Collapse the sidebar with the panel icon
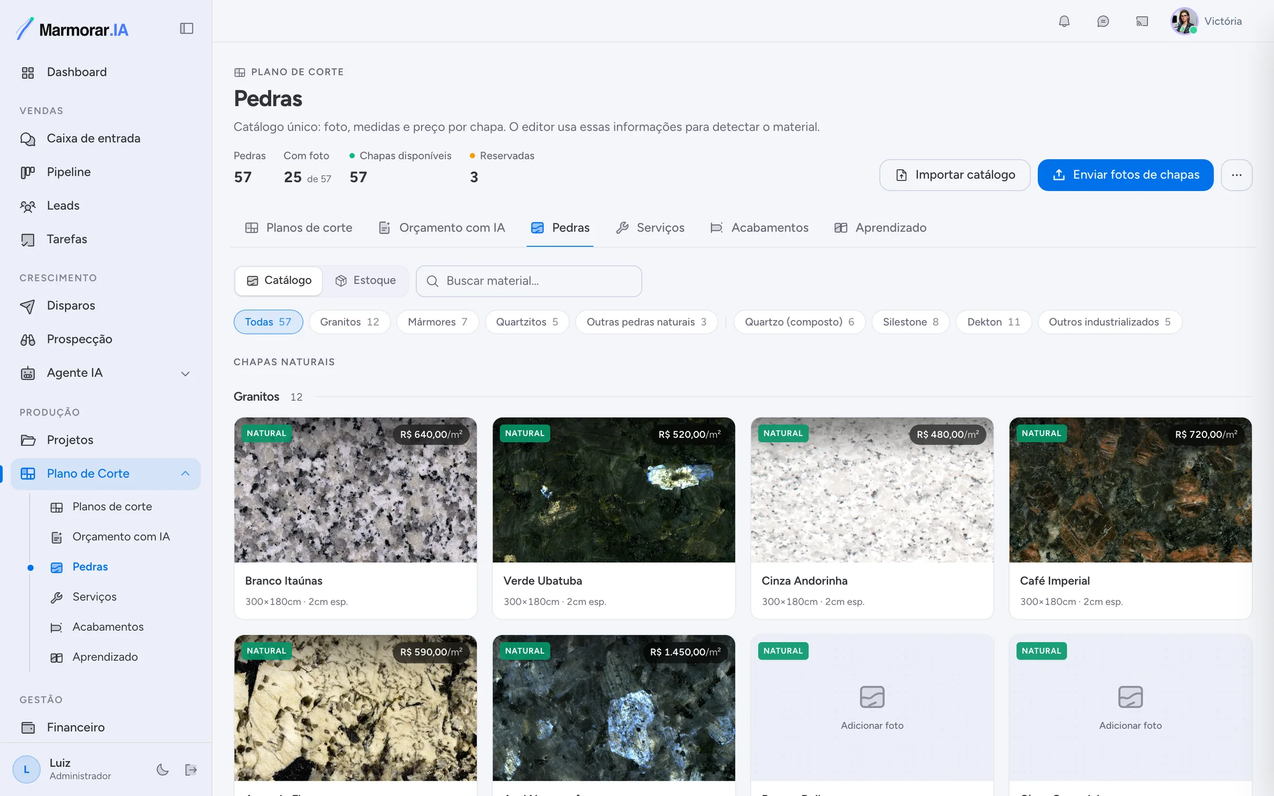Image resolution: width=1274 pixels, height=796 pixels. click(186, 29)
